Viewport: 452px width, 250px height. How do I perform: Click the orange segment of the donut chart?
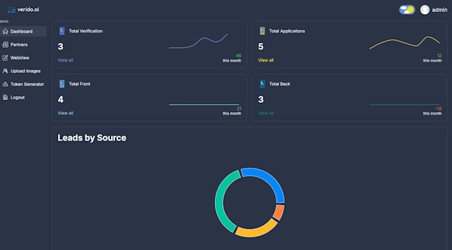[x=279, y=212]
